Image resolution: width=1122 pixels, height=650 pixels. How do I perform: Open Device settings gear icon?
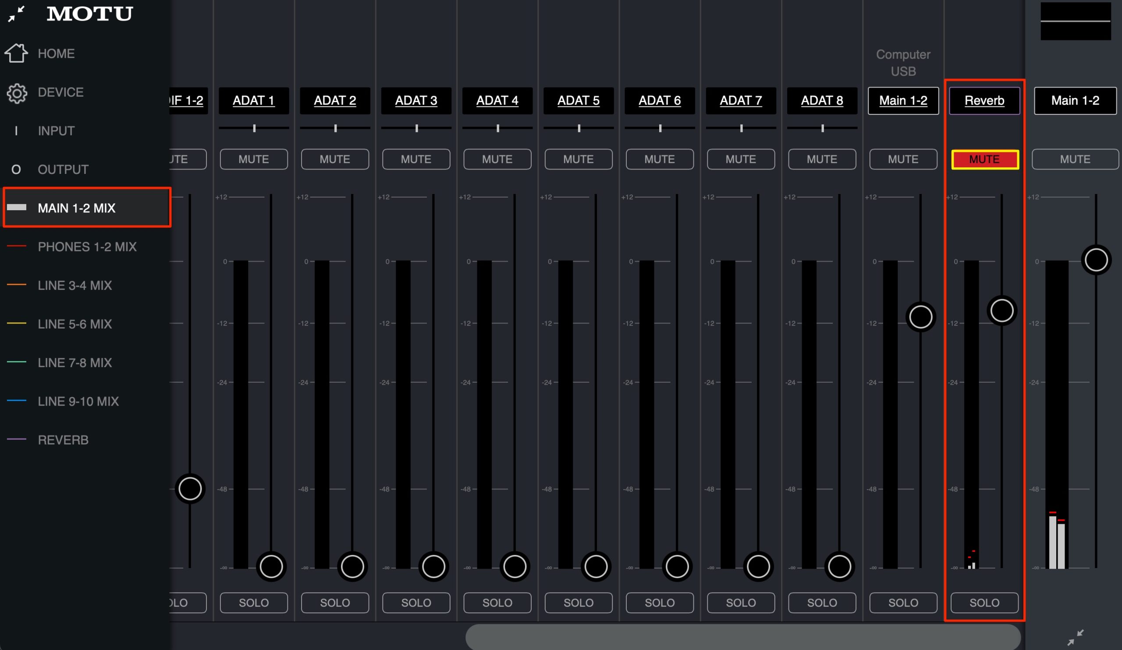point(17,93)
